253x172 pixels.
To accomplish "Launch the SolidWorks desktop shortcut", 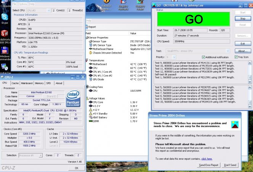I will pos(5,34).
